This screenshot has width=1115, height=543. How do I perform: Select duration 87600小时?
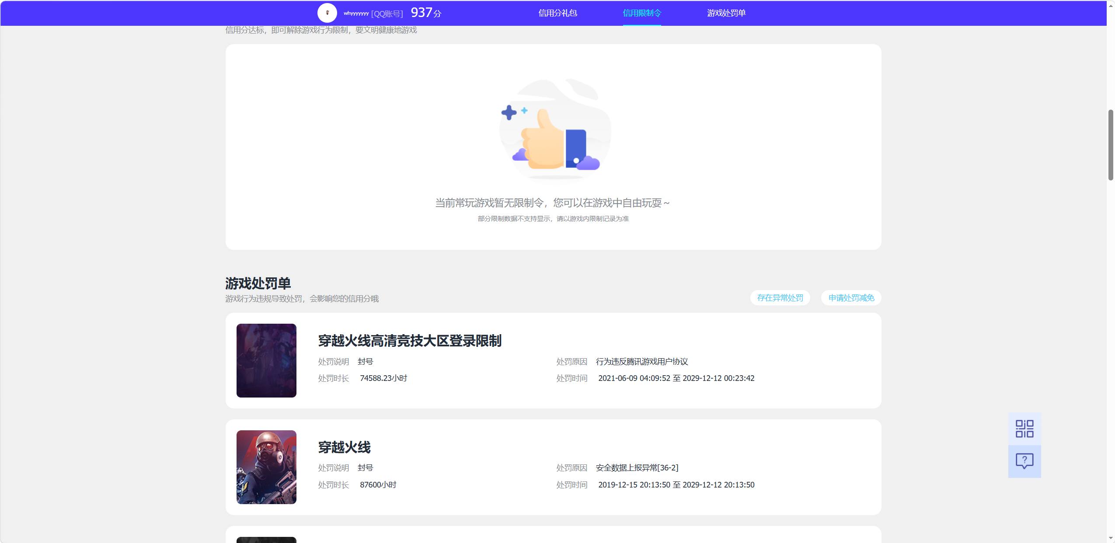tap(378, 485)
